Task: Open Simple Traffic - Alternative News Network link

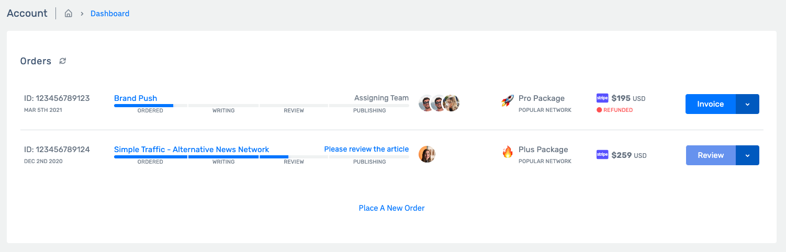Action: click(192, 149)
